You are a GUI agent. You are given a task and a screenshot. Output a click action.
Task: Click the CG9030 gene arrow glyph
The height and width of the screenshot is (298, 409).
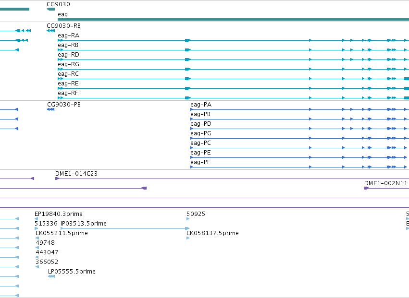[50, 9]
